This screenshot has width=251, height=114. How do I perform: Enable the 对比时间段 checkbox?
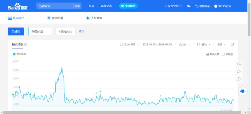(121, 45)
